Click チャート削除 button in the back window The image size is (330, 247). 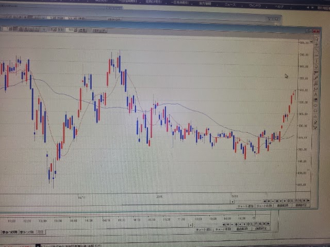point(223,230)
